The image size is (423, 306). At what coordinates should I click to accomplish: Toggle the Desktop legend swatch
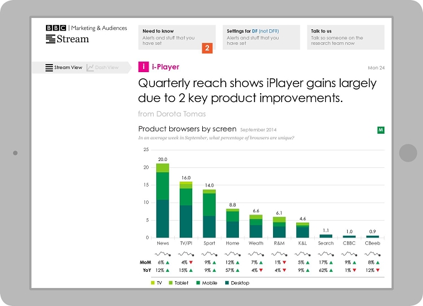227,283
